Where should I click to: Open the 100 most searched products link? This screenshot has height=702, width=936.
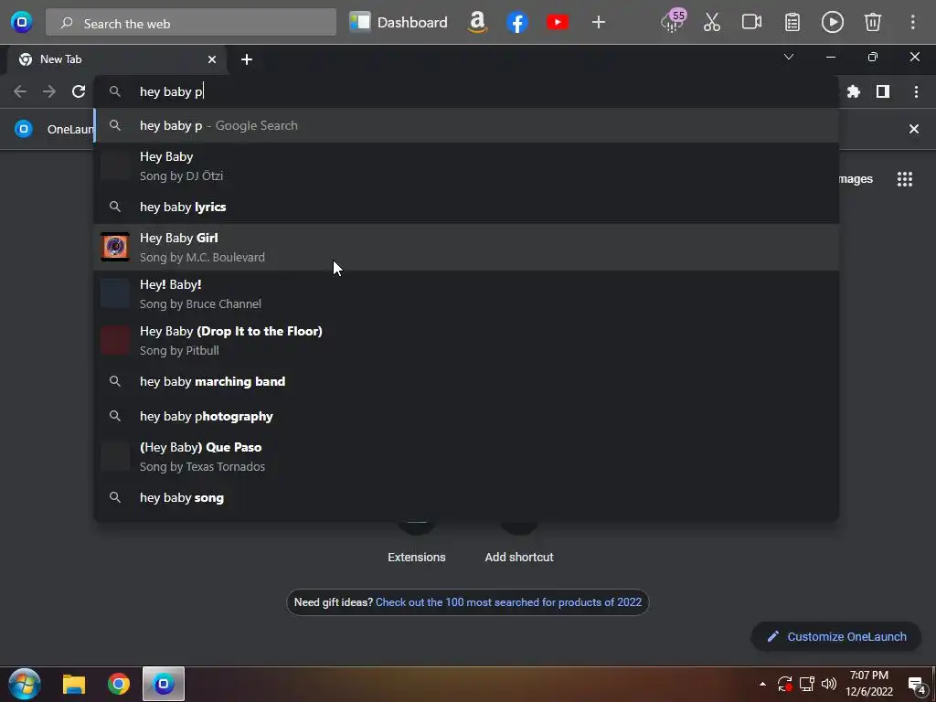coord(508,601)
